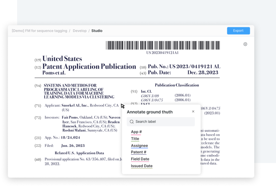
Task: Select the Field Date label
Action: pyautogui.click(x=140, y=159)
